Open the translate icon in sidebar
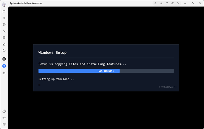The height and width of the screenshot is (129, 204). [4, 31]
